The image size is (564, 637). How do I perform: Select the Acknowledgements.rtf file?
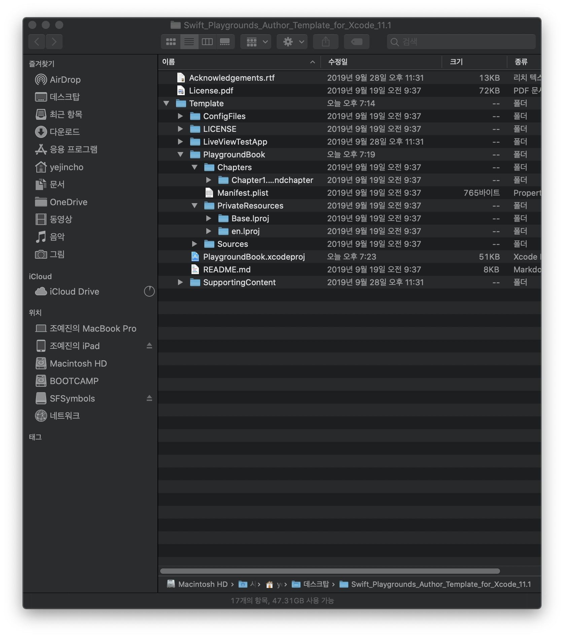350,78
